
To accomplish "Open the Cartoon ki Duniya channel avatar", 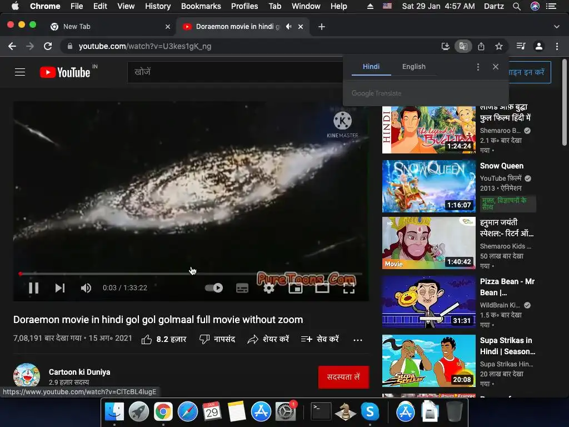I will click(x=27, y=376).
